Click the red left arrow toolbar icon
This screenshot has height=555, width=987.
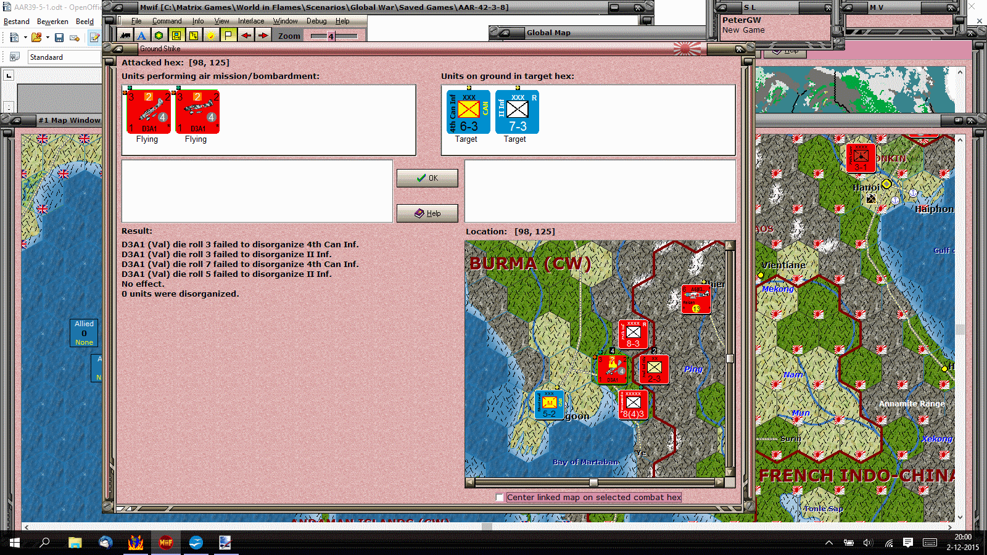tap(246, 35)
